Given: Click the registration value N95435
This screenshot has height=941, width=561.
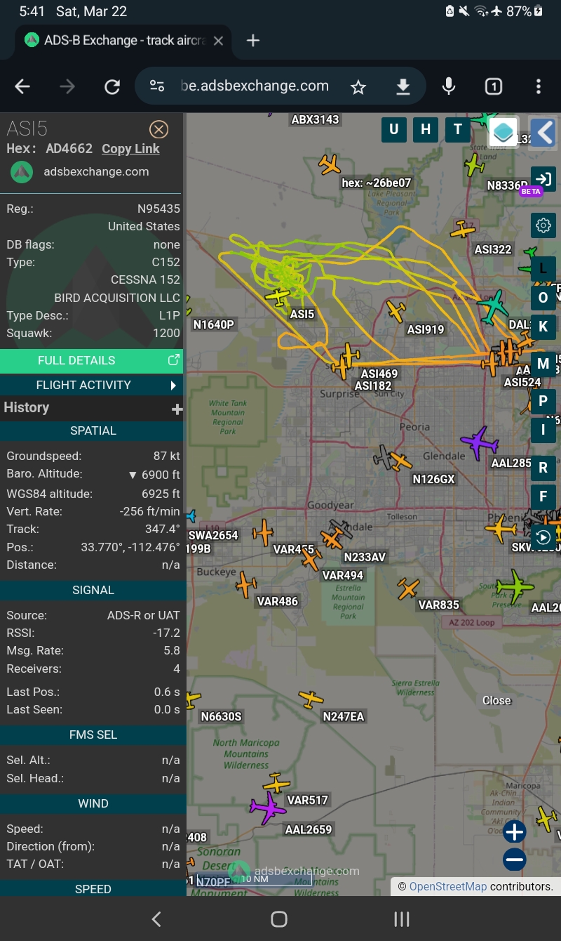Looking at the screenshot, I should click(x=158, y=209).
